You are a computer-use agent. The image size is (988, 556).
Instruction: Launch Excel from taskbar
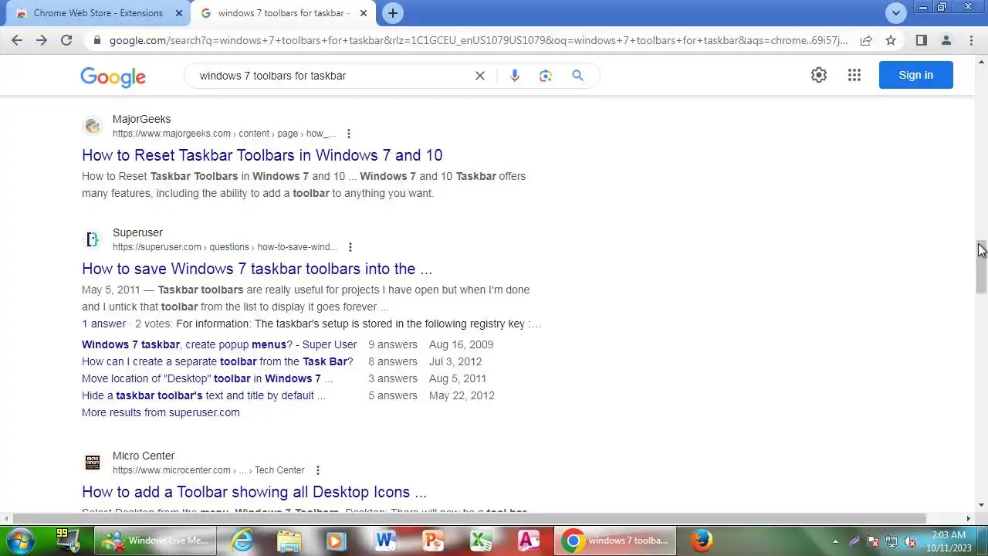pyautogui.click(x=481, y=541)
